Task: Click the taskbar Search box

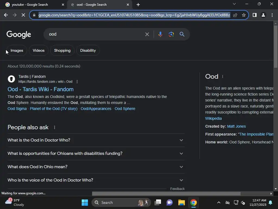Action: click(x=121, y=202)
